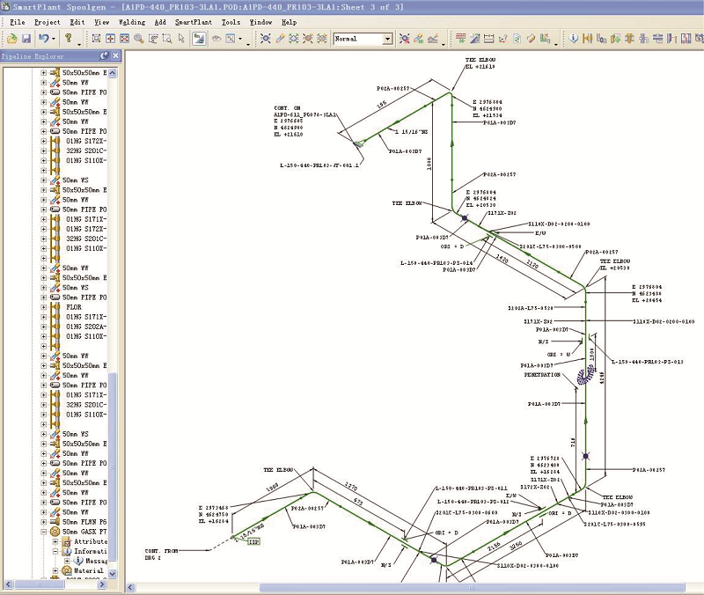Click the CONT. FROM DRG 2 annotation
Screen dimensions: 704x595
coord(161,555)
